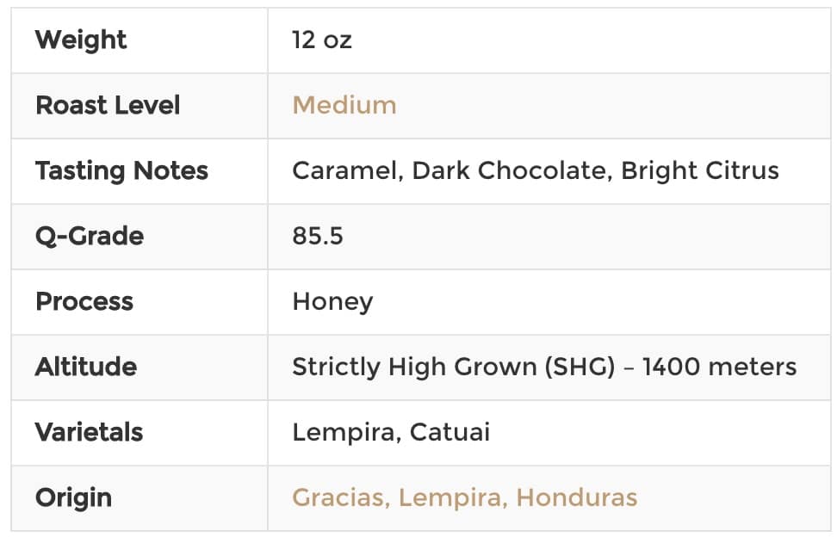Click the word Honduras in origin link

[577, 497]
